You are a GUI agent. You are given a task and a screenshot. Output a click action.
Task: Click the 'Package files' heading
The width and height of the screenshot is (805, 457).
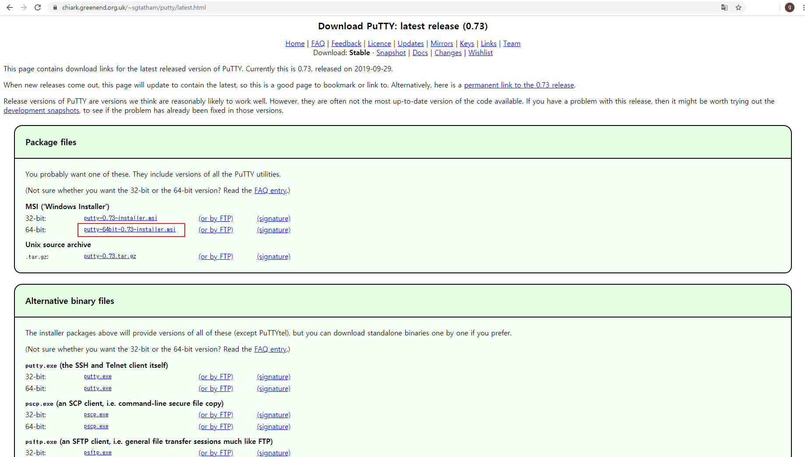click(51, 142)
